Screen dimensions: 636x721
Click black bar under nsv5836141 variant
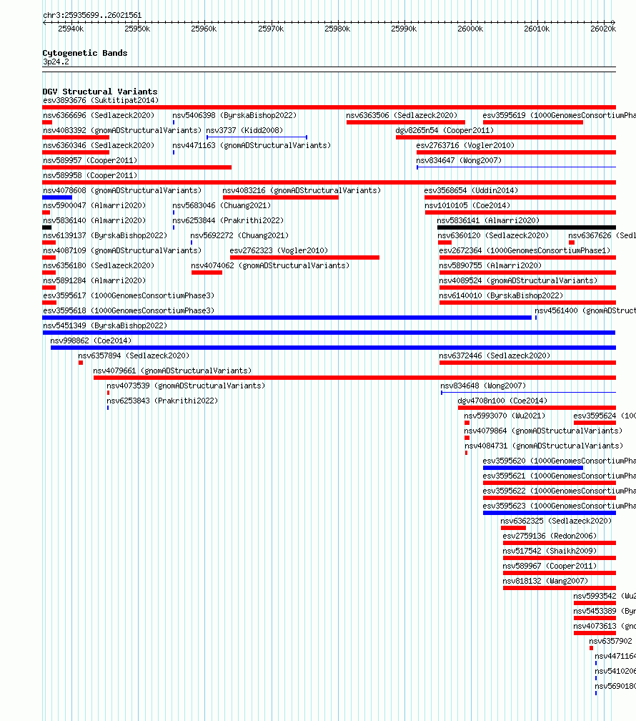527,227
